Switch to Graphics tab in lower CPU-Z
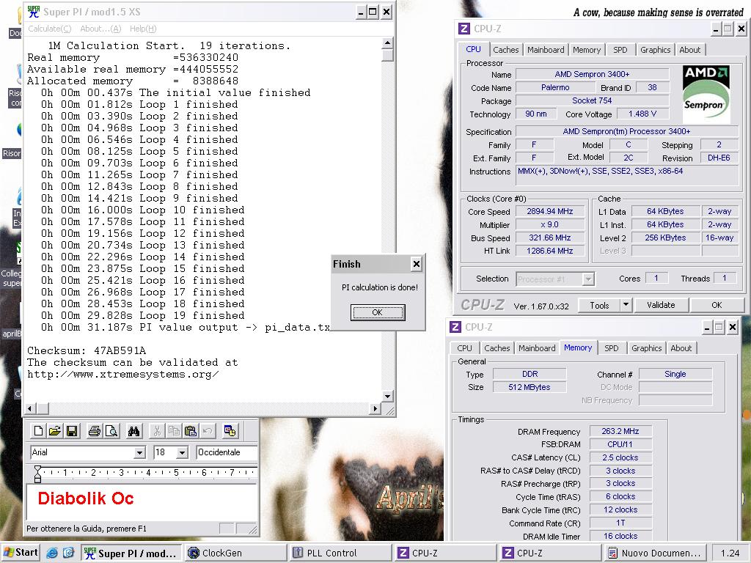Image resolution: width=751 pixels, height=563 pixels. click(646, 348)
